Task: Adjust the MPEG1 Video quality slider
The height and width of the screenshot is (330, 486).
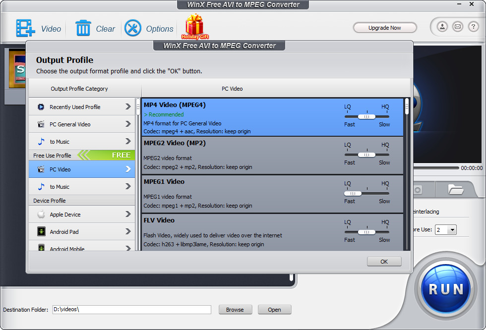Action: pyautogui.click(x=353, y=193)
